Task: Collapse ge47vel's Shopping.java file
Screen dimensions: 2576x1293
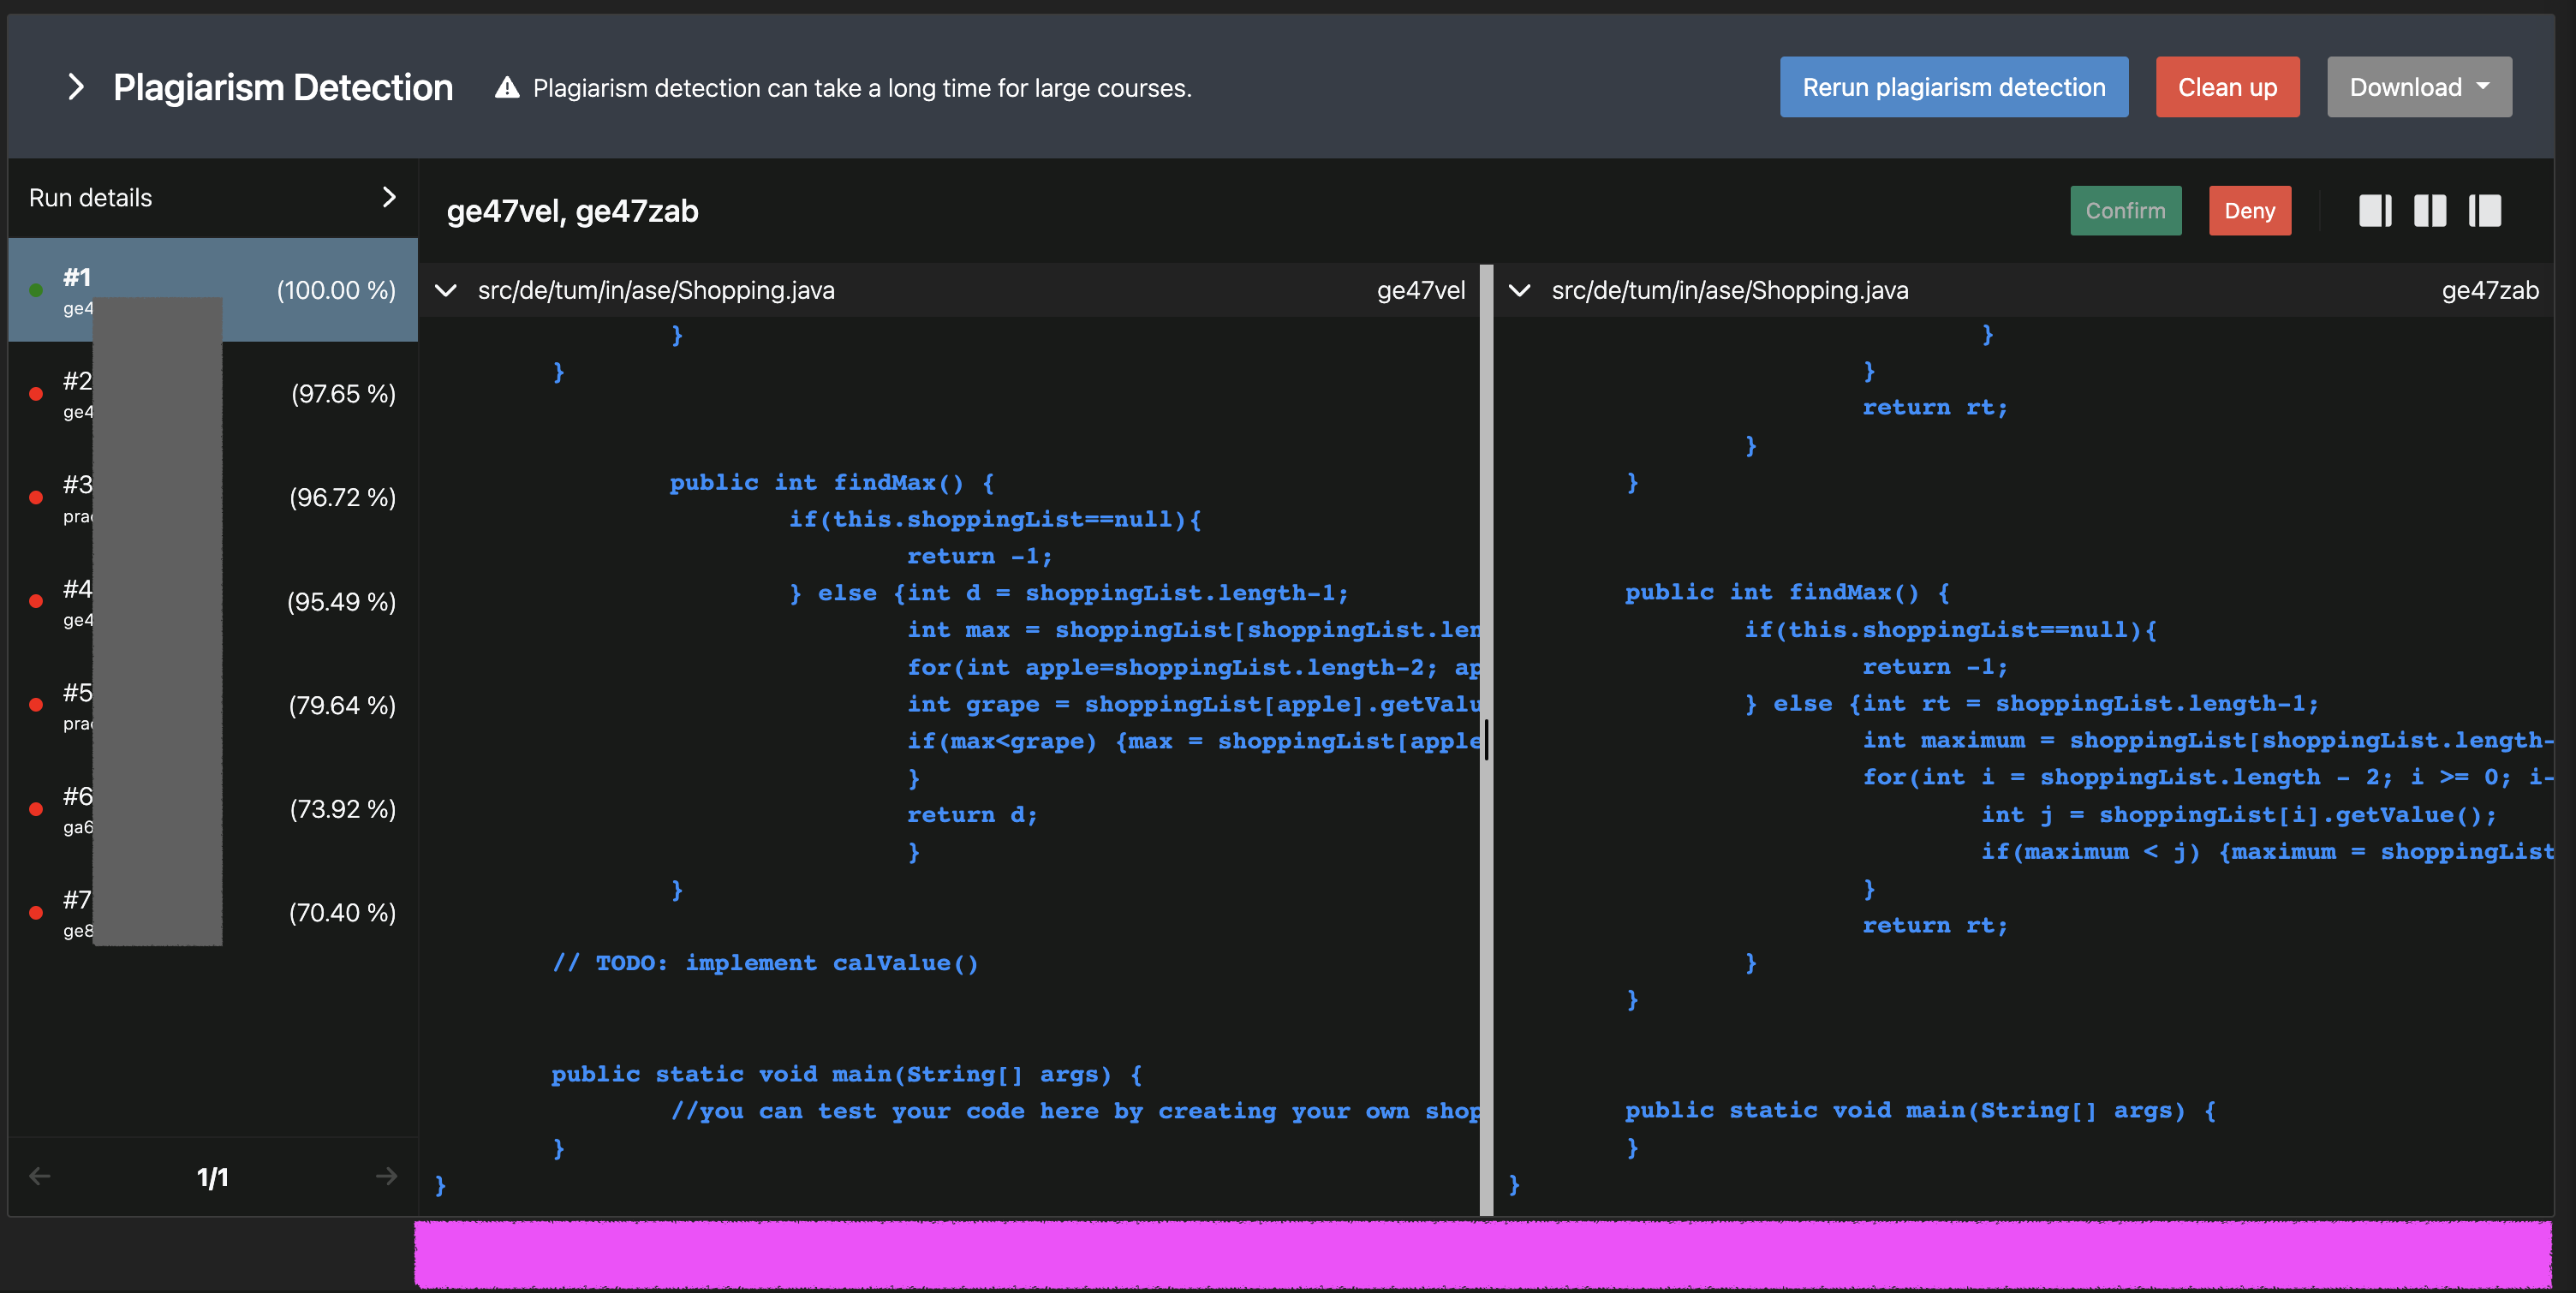Action: pyautogui.click(x=446, y=290)
